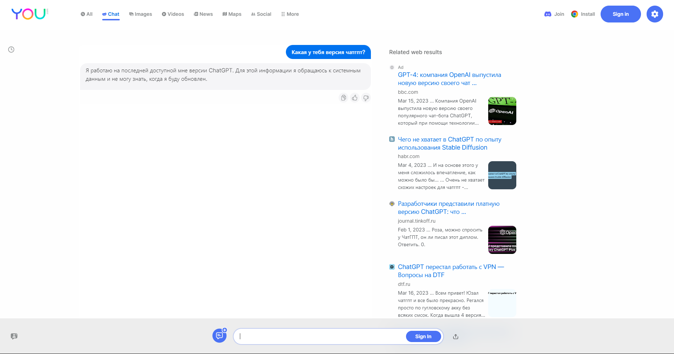Image resolution: width=674 pixels, height=354 pixels.
Task: Click the Sign in button in header
Action: pyautogui.click(x=621, y=14)
